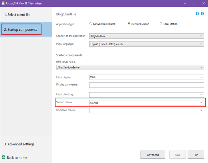
Task: Click the blue help question mark icon
Action: [198, 14]
